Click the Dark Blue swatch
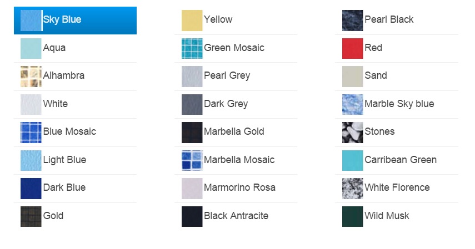 [31, 188]
